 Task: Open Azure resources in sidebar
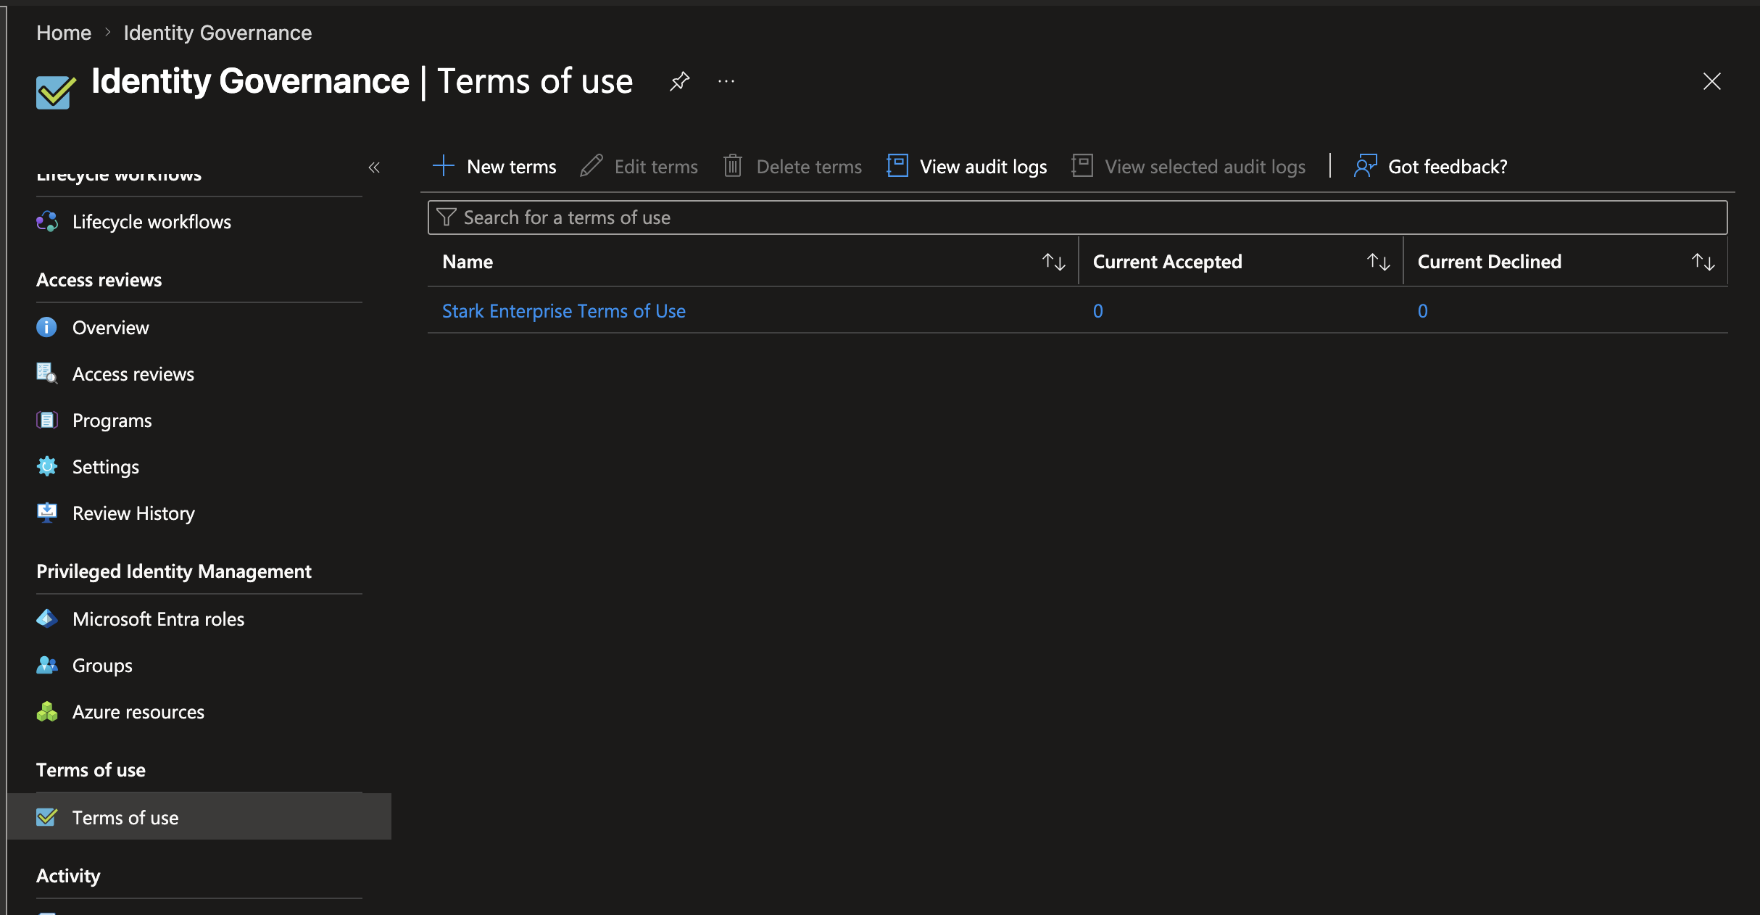click(x=138, y=712)
